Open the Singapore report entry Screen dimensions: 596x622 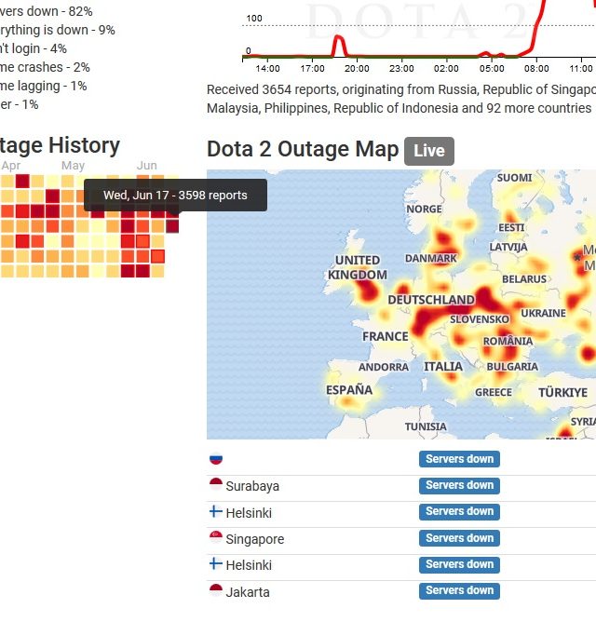(x=254, y=539)
